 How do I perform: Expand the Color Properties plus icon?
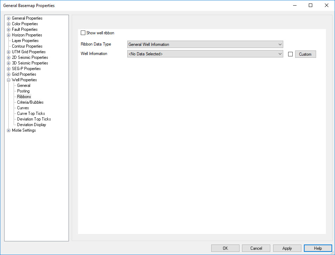(x=9, y=24)
